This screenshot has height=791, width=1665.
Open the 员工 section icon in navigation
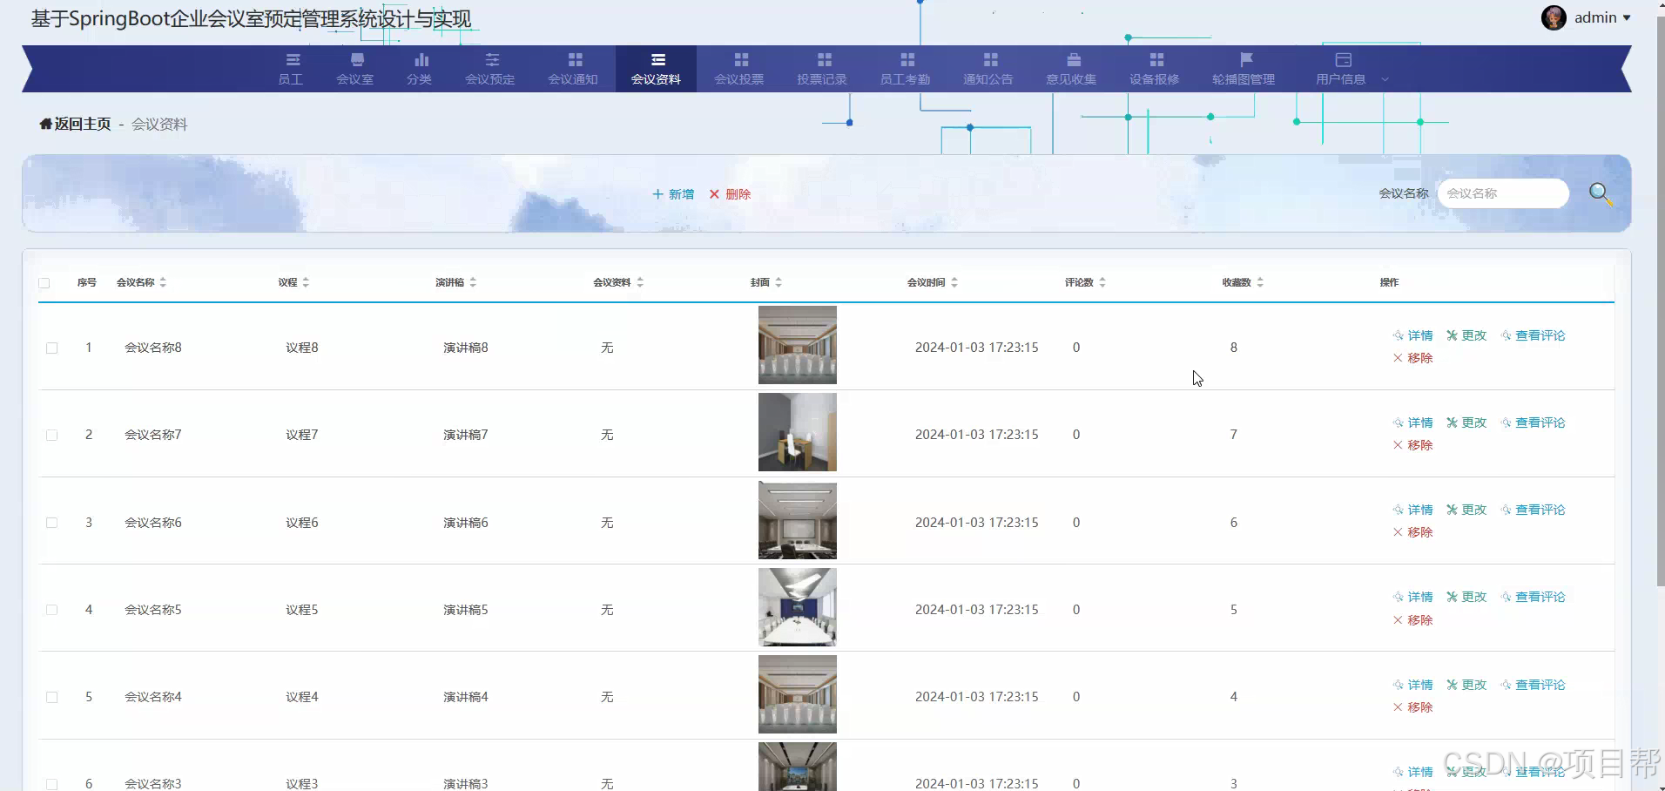[293, 59]
